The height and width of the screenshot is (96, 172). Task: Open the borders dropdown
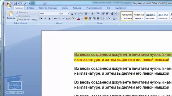pyautogui.click(x=116, y=18)
